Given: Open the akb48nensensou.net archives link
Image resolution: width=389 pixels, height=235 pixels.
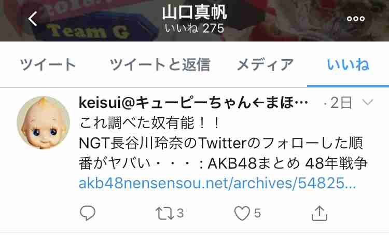Looking at the screenshot, I should click(217, 183).
